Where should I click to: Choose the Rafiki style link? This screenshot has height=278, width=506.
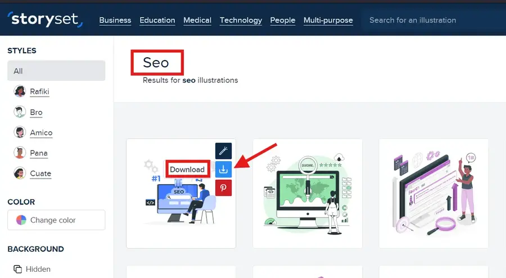coord(40,92)
